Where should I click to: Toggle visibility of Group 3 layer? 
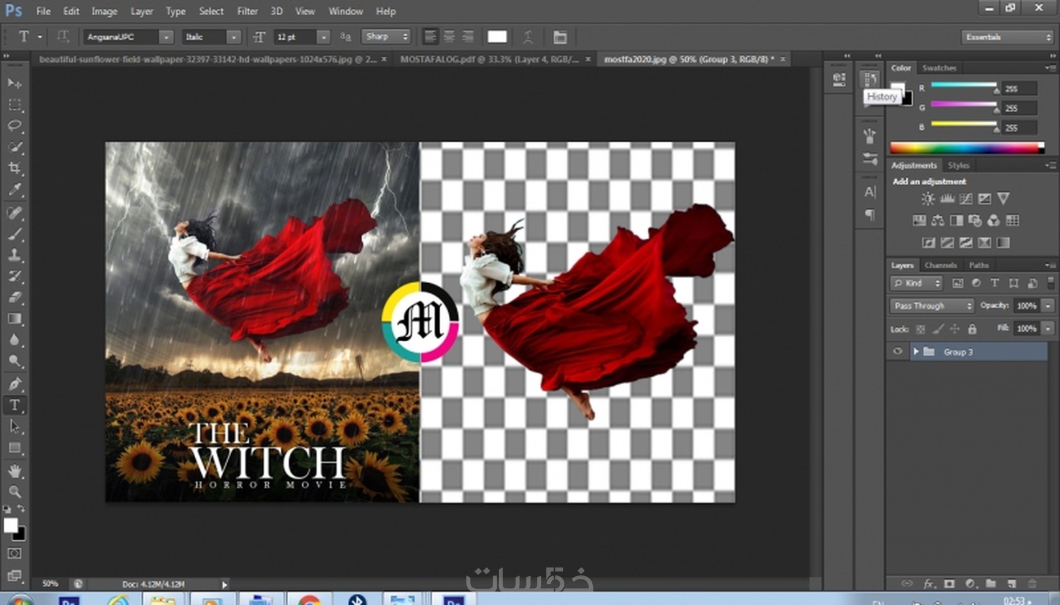tap(898, 352)
